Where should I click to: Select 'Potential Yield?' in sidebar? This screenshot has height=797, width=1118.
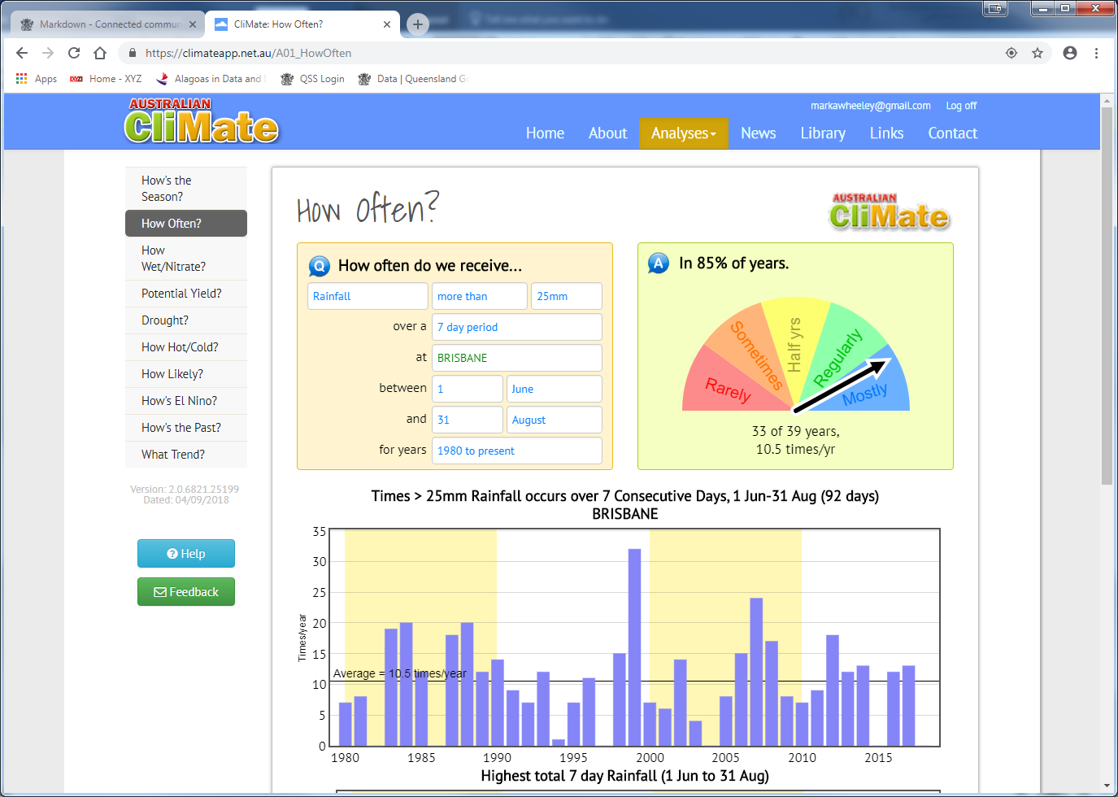coord(181,294)
